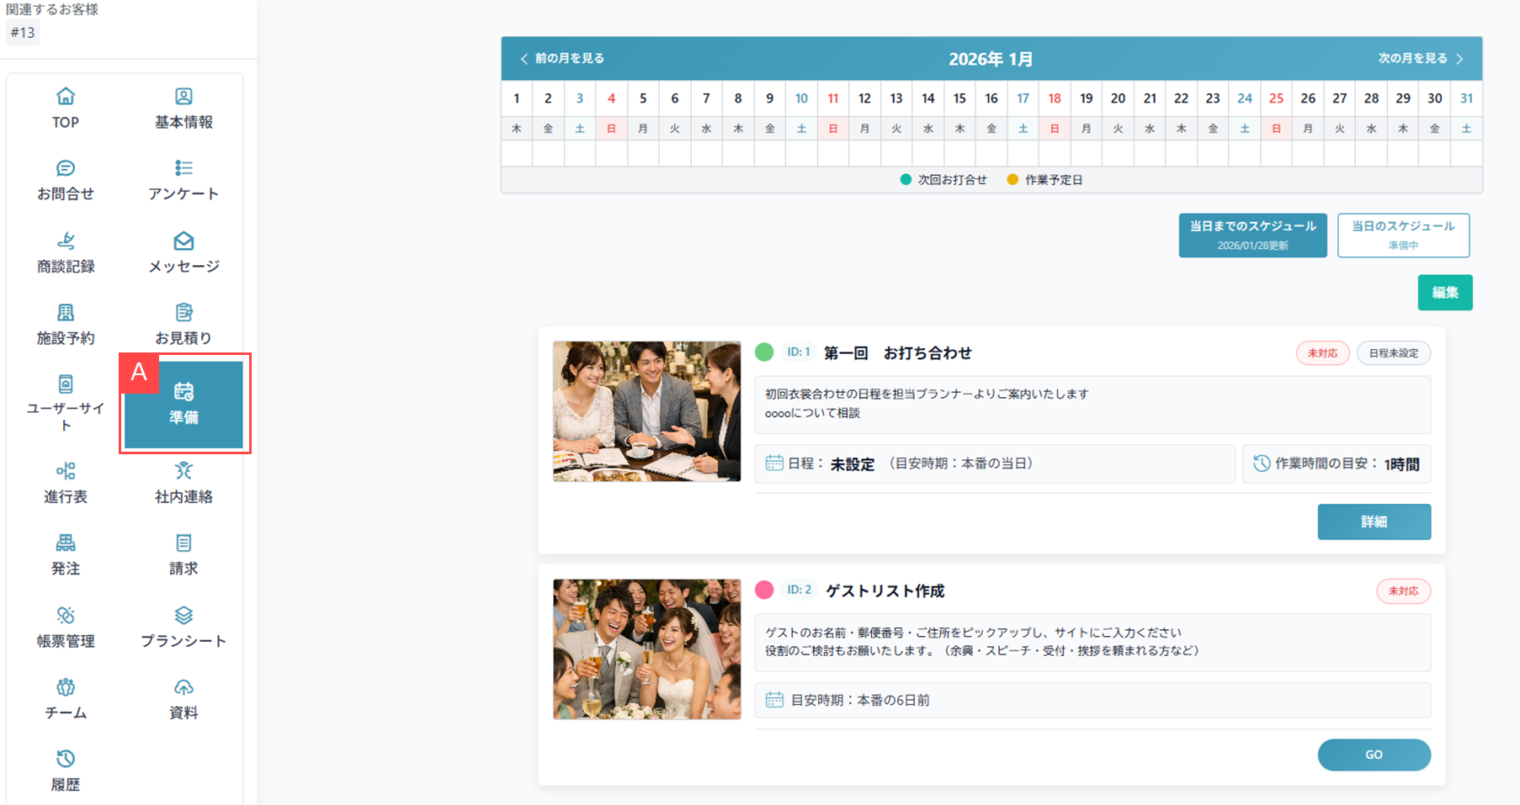Click the pink dot beside ゲストリスト作成
The height and width of the screenshot is (805, 1520).
coord(764,591)
